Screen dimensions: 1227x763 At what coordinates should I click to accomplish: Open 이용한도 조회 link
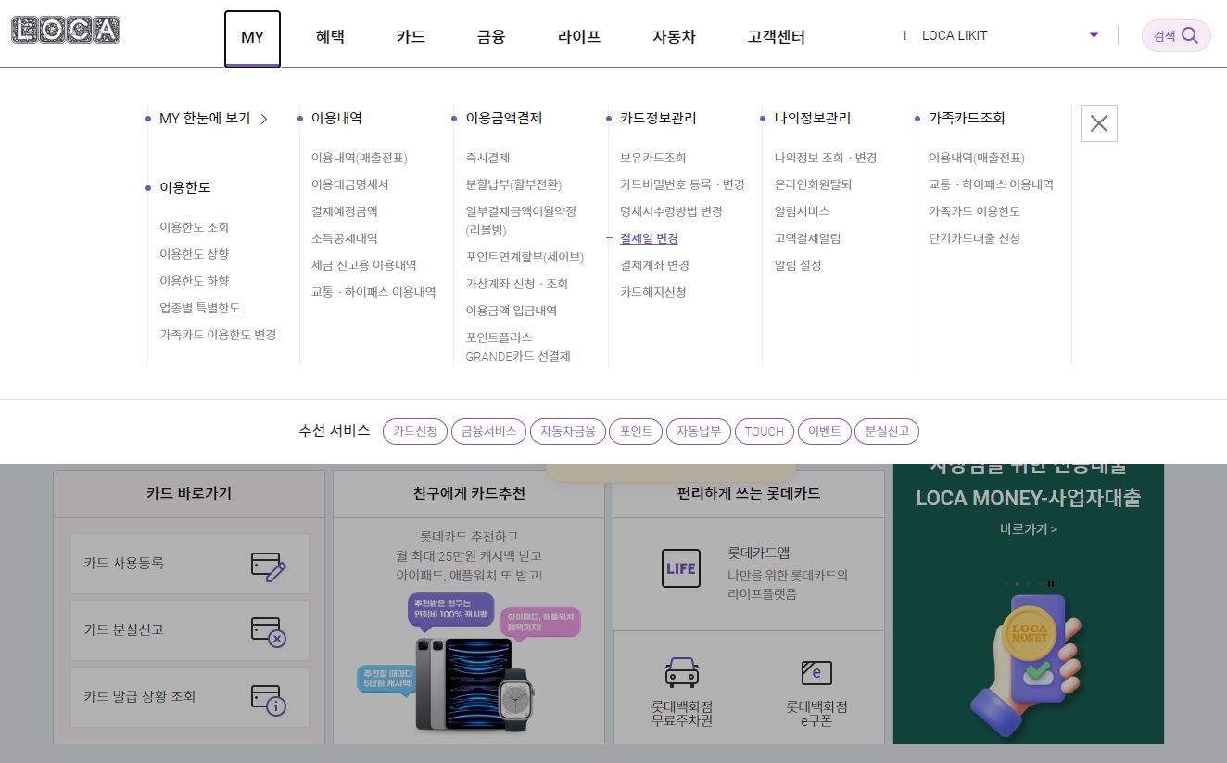[194, 227]
